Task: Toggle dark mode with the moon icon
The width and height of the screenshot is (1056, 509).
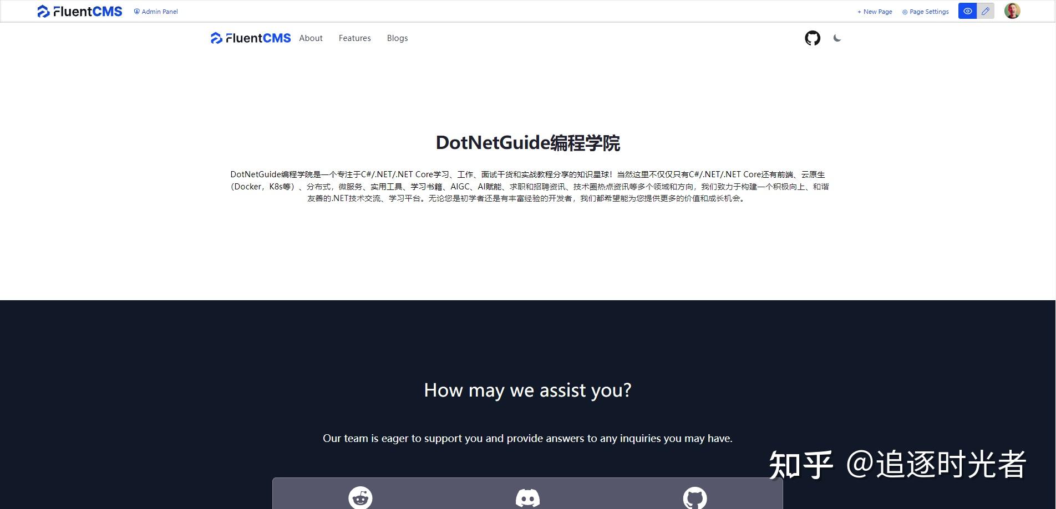Action: 837,38
